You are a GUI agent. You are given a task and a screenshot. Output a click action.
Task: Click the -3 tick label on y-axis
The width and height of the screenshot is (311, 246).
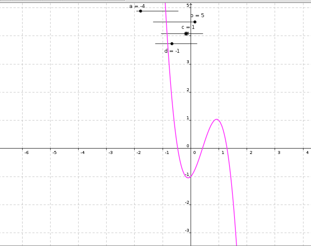(187, 231)
